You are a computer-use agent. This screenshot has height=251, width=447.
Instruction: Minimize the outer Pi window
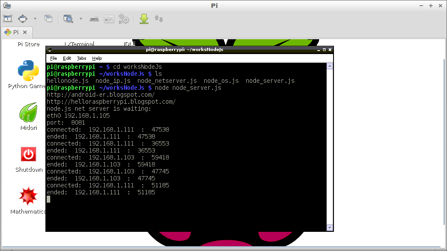421,6
